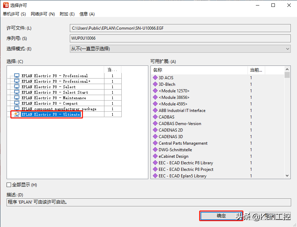Click the diamond icon for ABB Industrial IT Interface
297x227 pixels.
[x=155, y=111]
